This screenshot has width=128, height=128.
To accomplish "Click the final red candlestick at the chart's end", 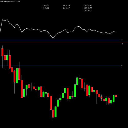I will 116,96.
